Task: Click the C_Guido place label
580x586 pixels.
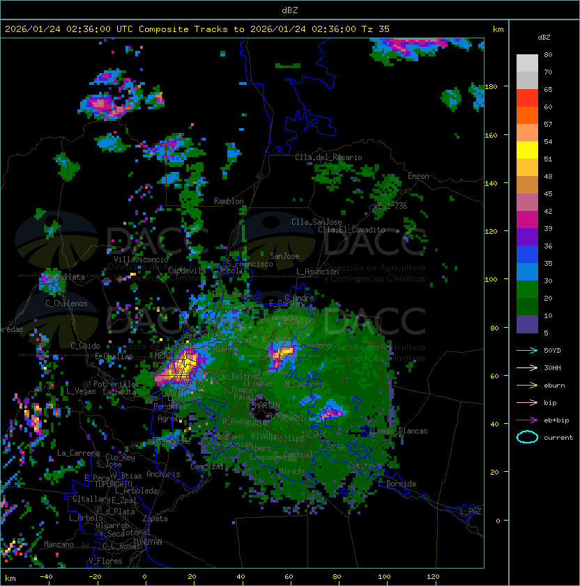Action: (x=85, y=346)
